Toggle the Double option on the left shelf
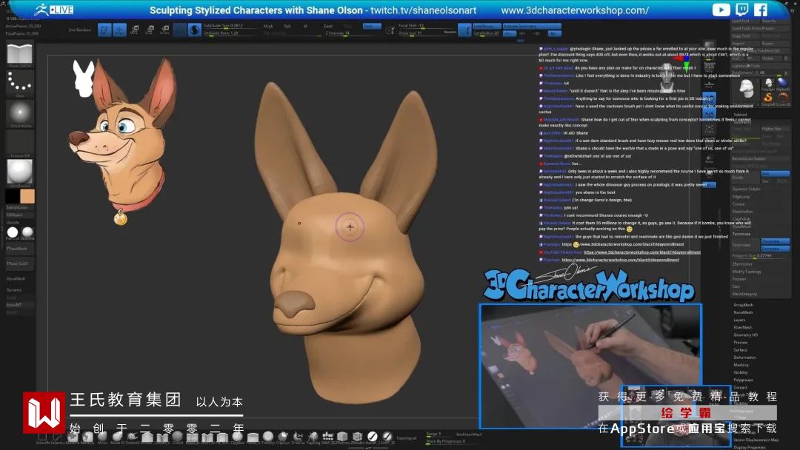Viewport: 800px width, 450px height. tap(13, 222)
